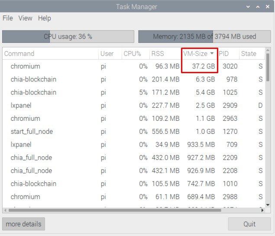Maximize the Task Manager window

[x=258, y=6]
